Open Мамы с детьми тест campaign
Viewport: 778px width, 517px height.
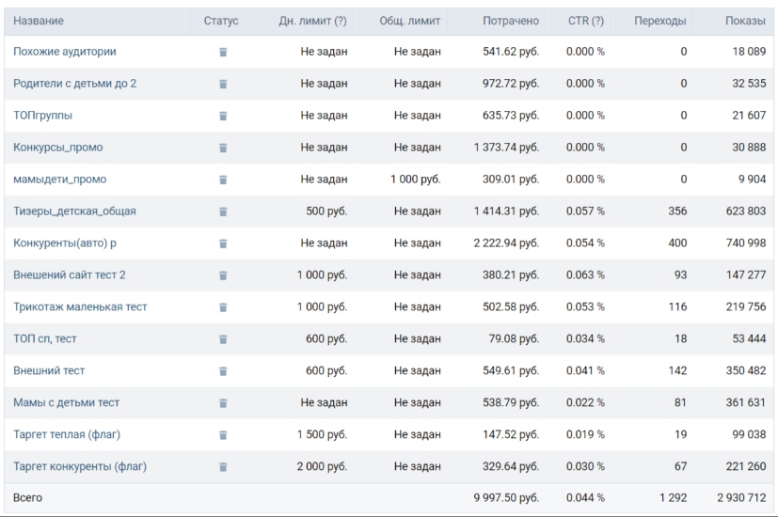click(x=66, y=402)
